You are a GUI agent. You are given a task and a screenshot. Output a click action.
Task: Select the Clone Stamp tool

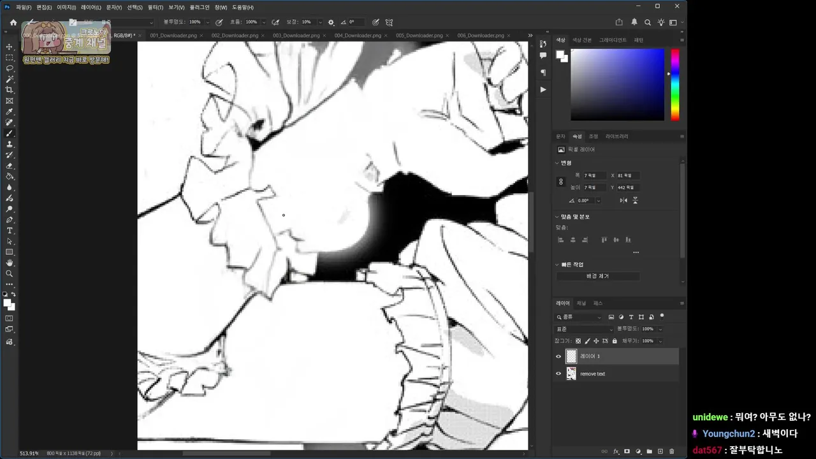coord(9,144)
